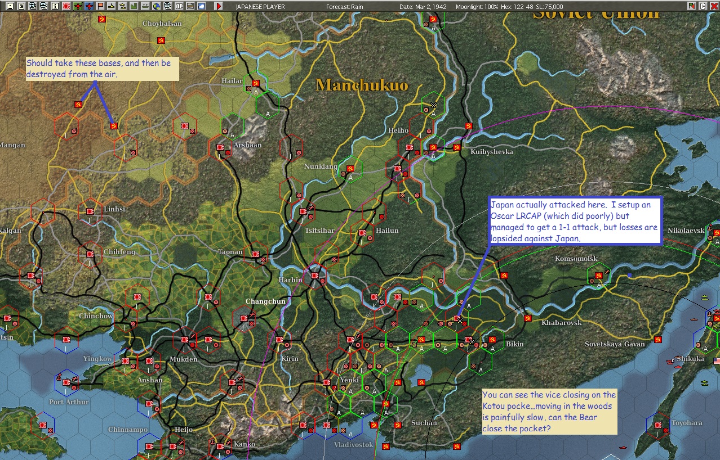Click the 'Anshan' city label
The width and height of the screenshot is (720, 460).
coord(150,380)
